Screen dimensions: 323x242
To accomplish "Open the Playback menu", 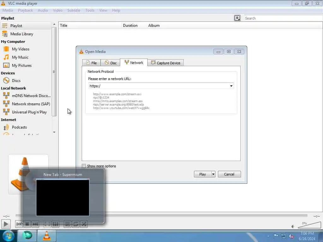I will [25, 10].
